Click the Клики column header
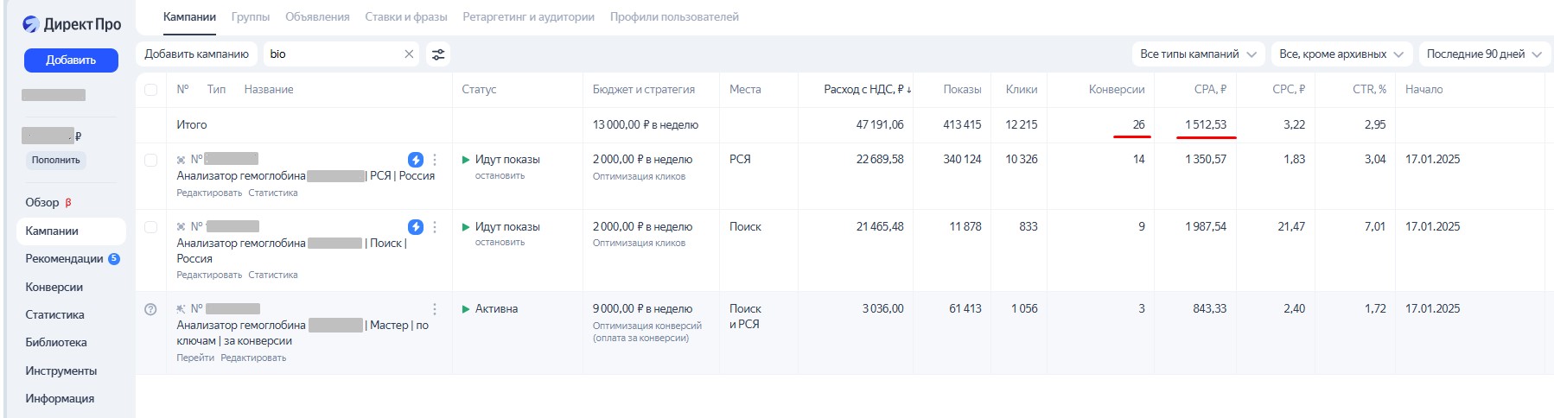Screen dimensions: 1554x418 [x=1022, y=90]
